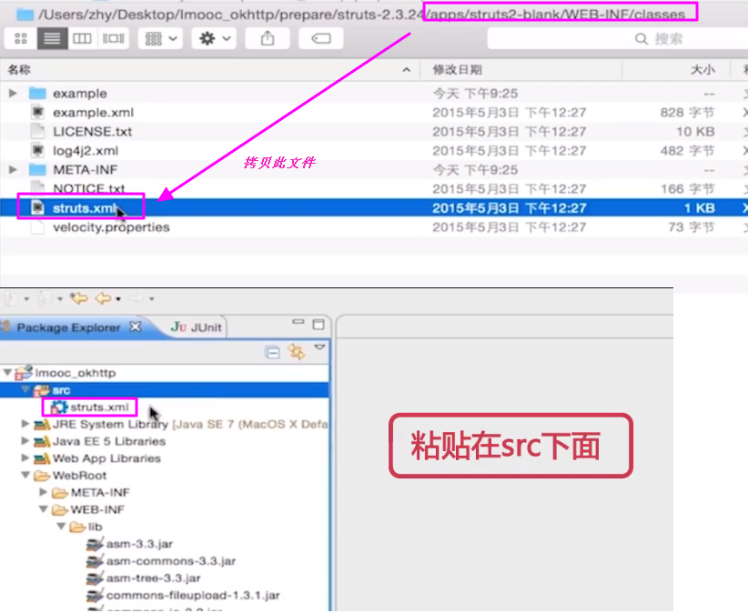
Task: Switch Finder to icon view
Action: [x=21, y=38]
